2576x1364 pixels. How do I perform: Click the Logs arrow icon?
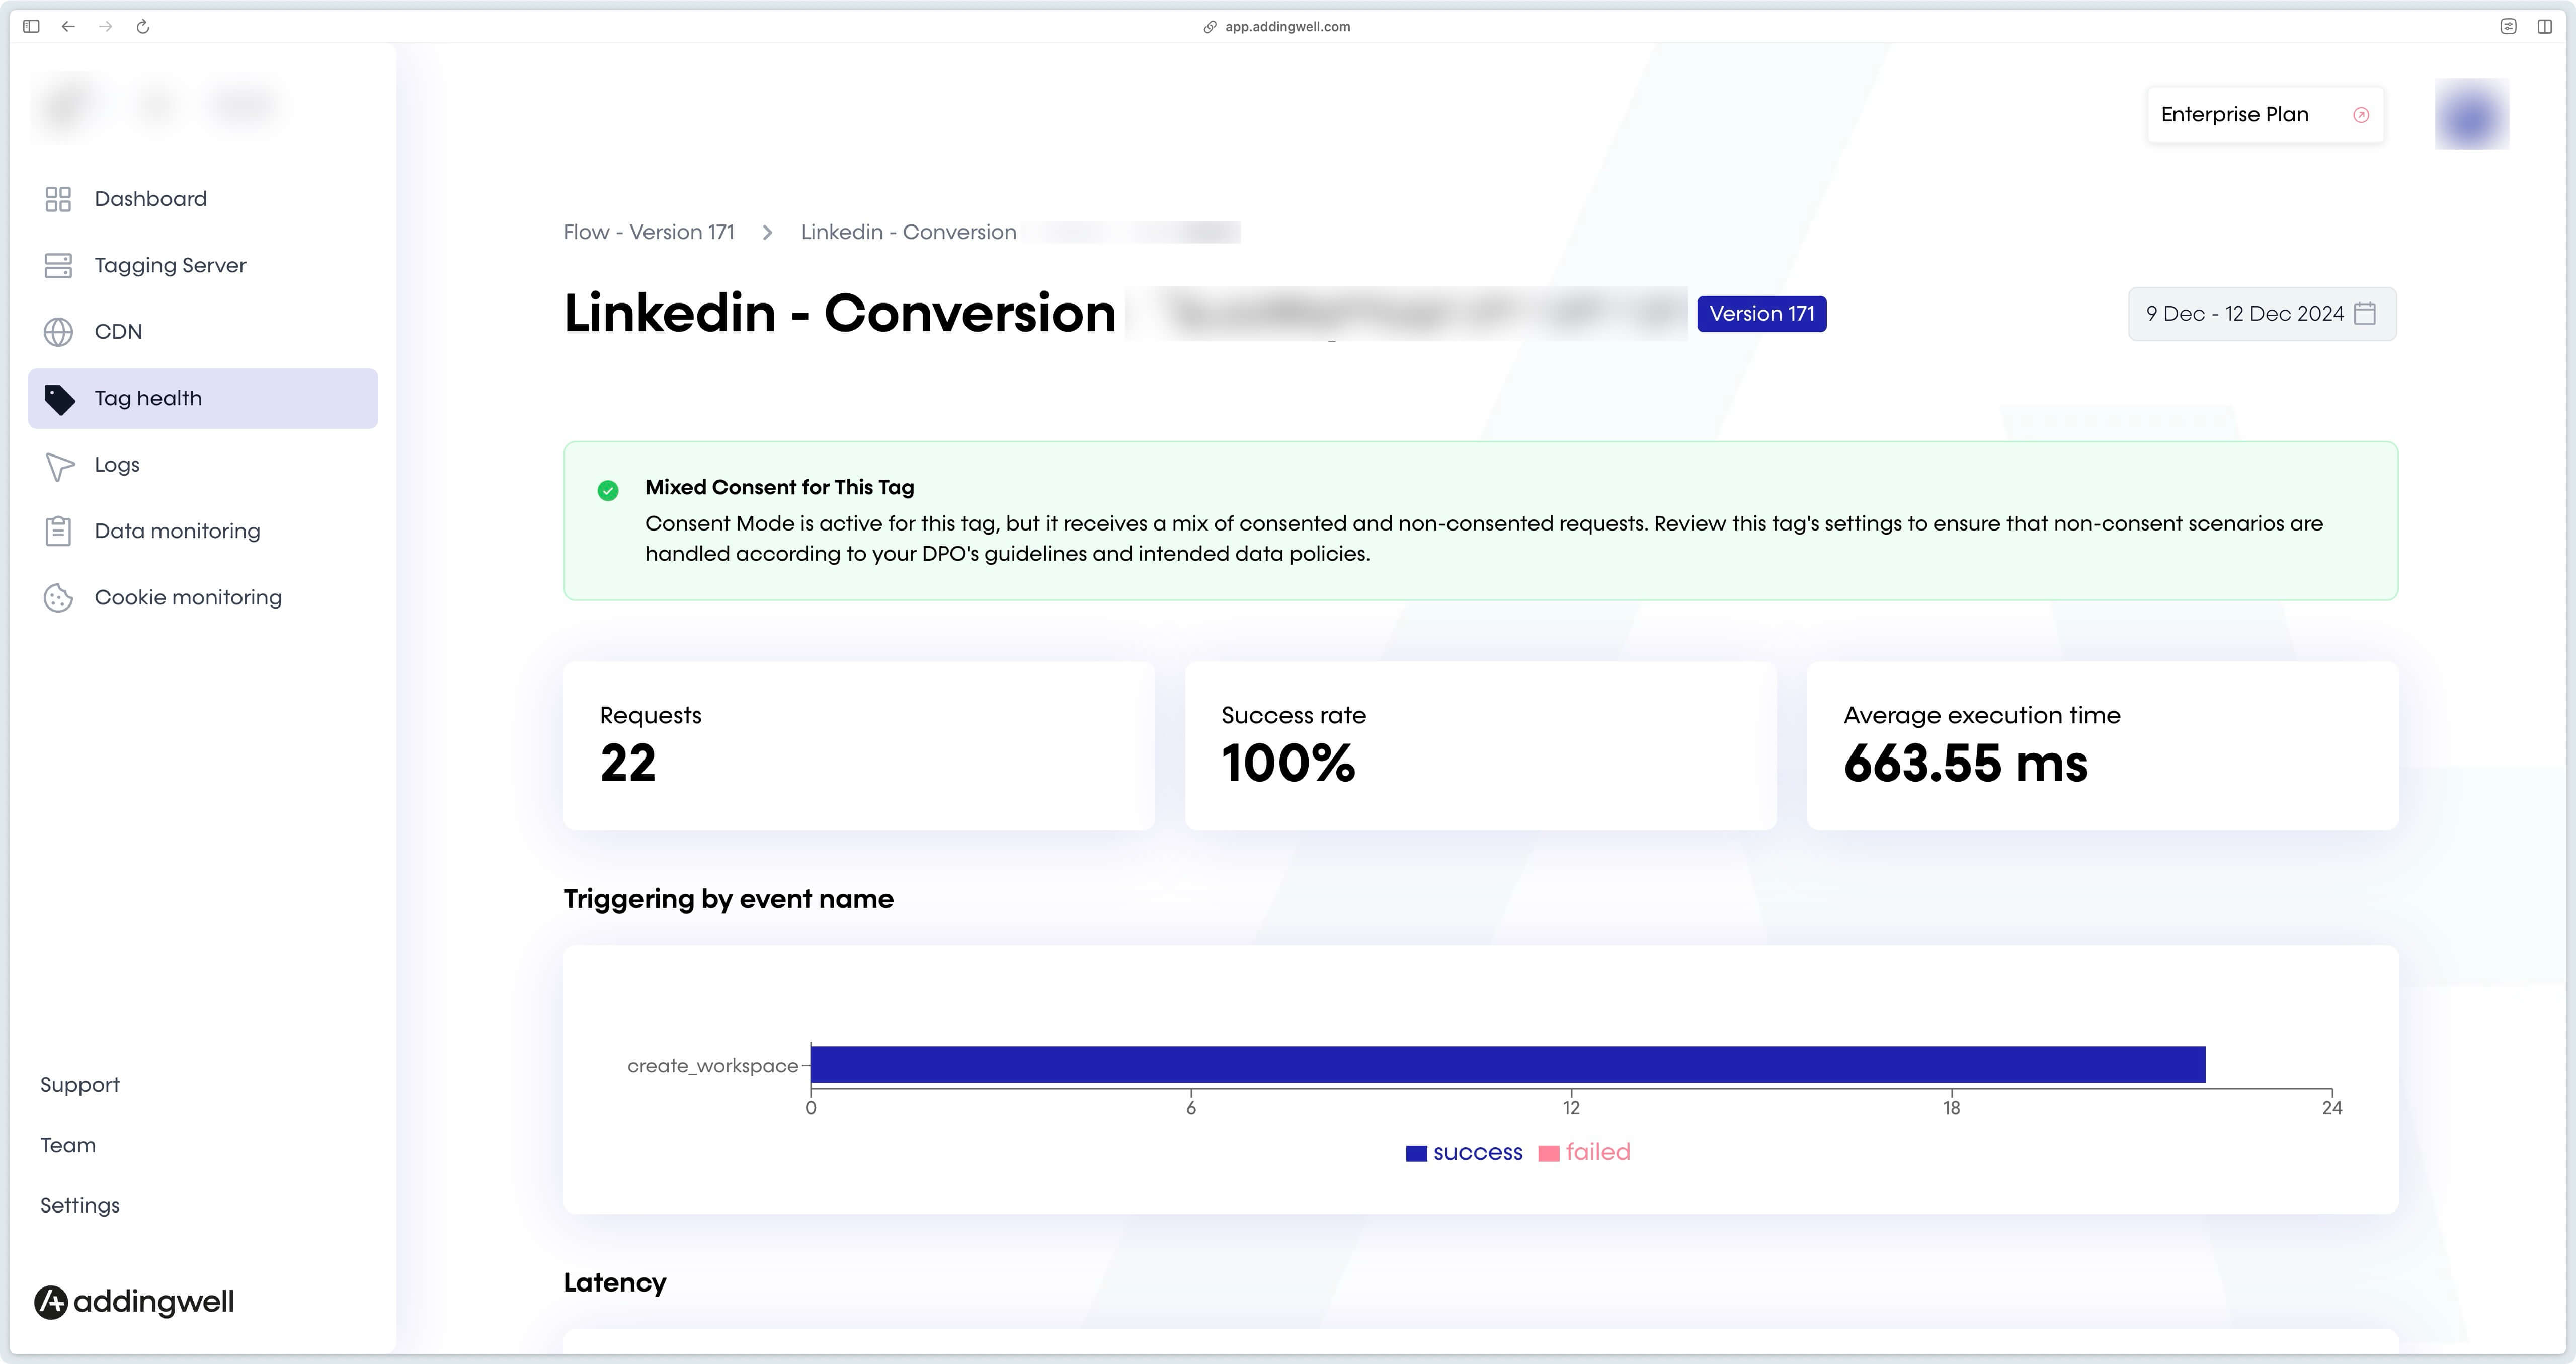coord(59,466)
